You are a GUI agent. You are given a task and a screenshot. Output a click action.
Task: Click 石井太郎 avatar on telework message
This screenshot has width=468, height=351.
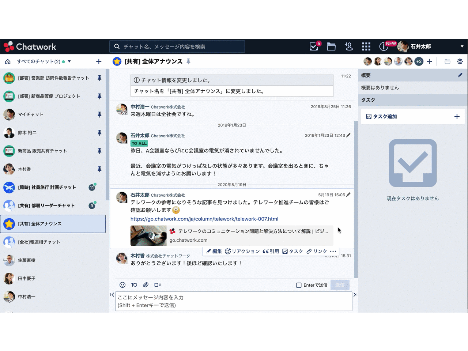point(122,197)
